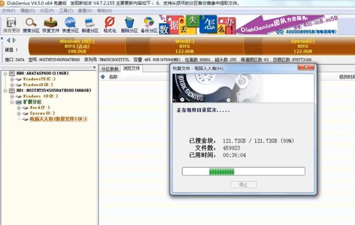Click the DiskGenius team service banner

pyautogui.click(x=287, y=25)
